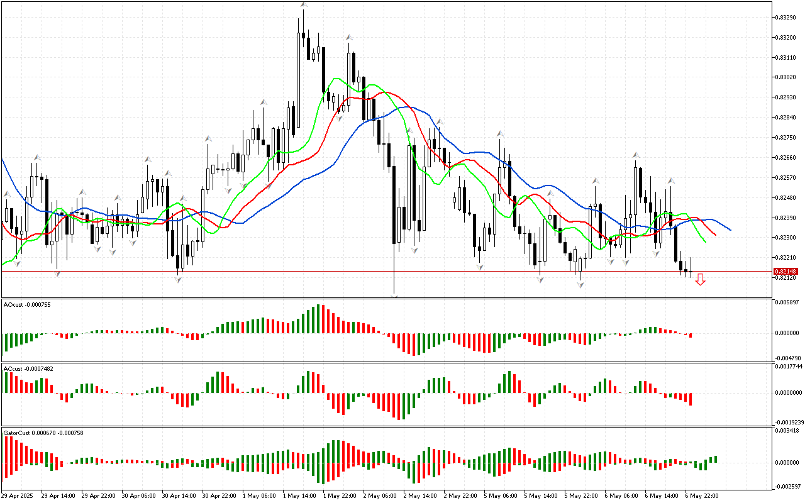Click the current price tag 0.82148
This screenshot has height=503, width=805.
(785, 272)
